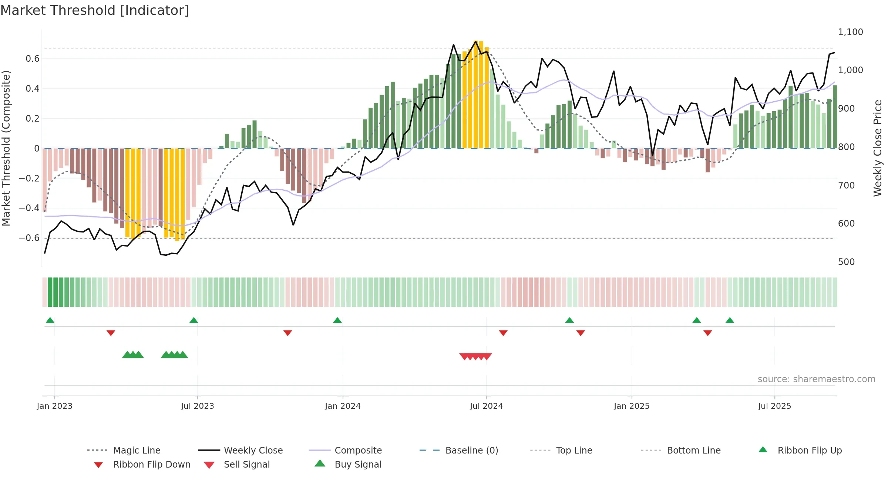The image size is (888, 499).
Task: Click the −0.6 composite axis tick
Action: [x=29, y=238]
